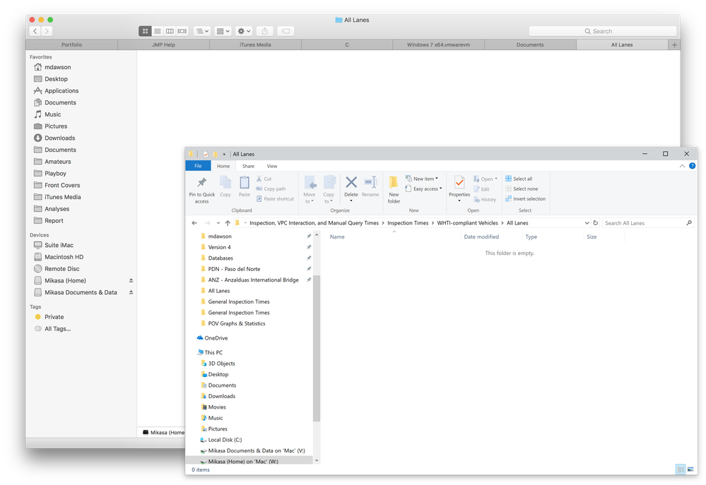The height and width of the screenshot is (485, 706).
Task: Open Downloads in Finder sidebar
Action: tap(59, 138)
